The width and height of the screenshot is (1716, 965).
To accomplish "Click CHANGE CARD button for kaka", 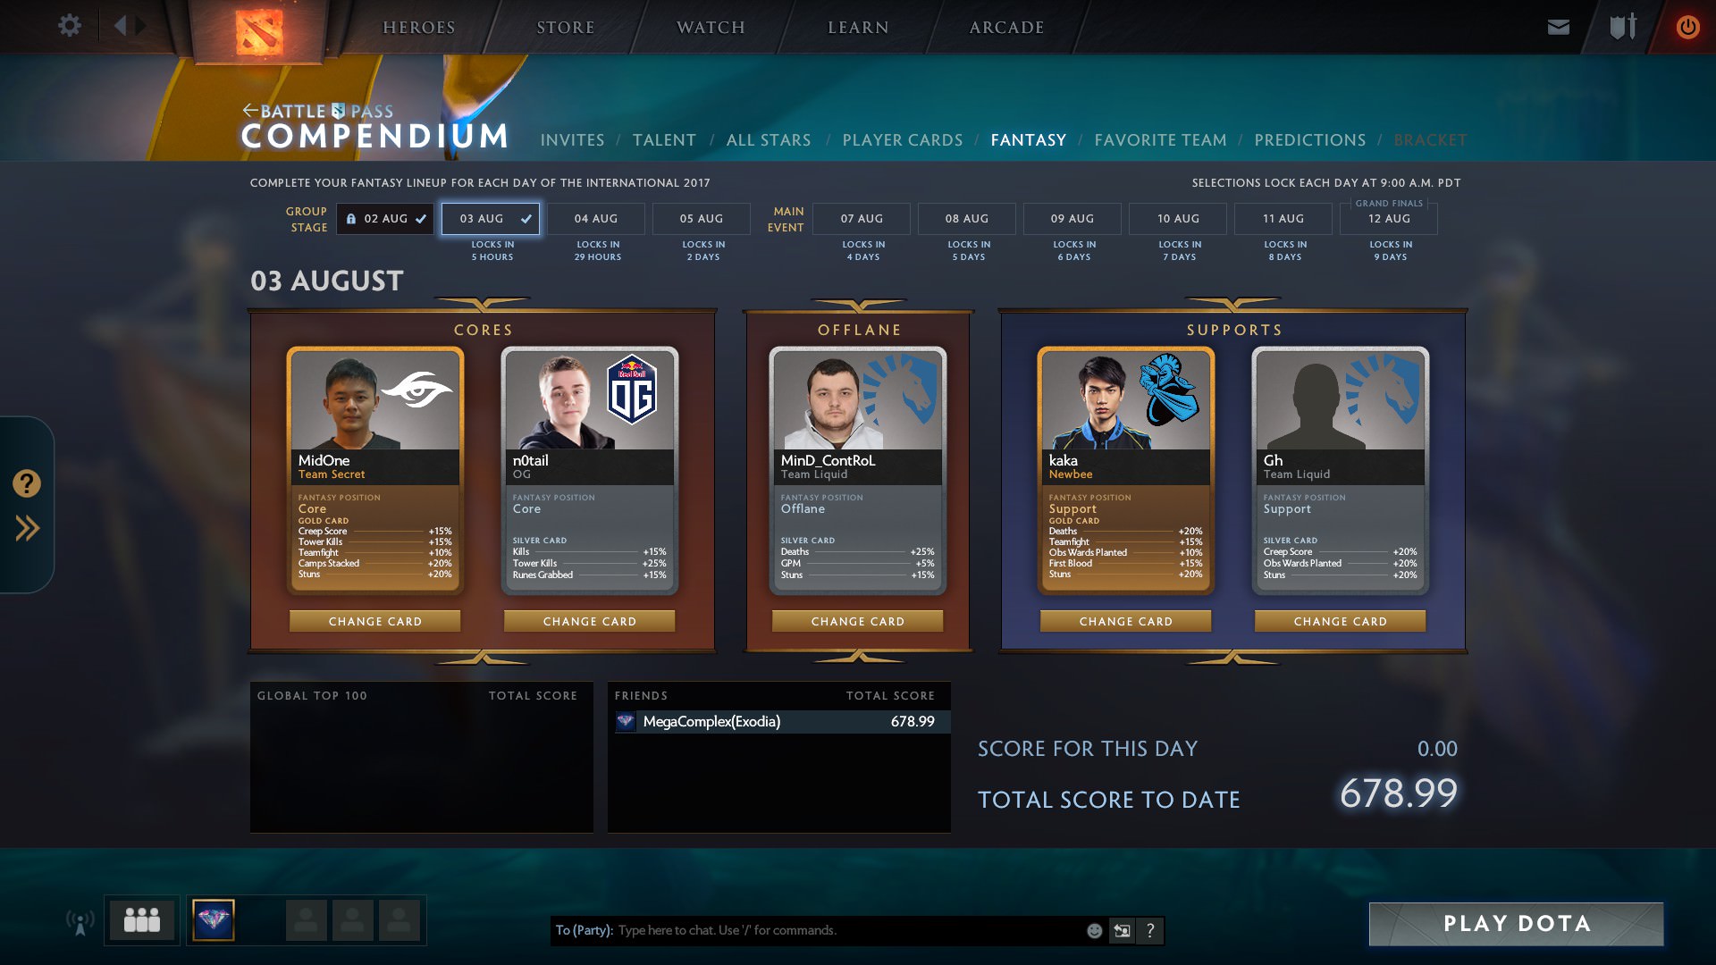I will pyautogui.click(x=1125, y=621).
